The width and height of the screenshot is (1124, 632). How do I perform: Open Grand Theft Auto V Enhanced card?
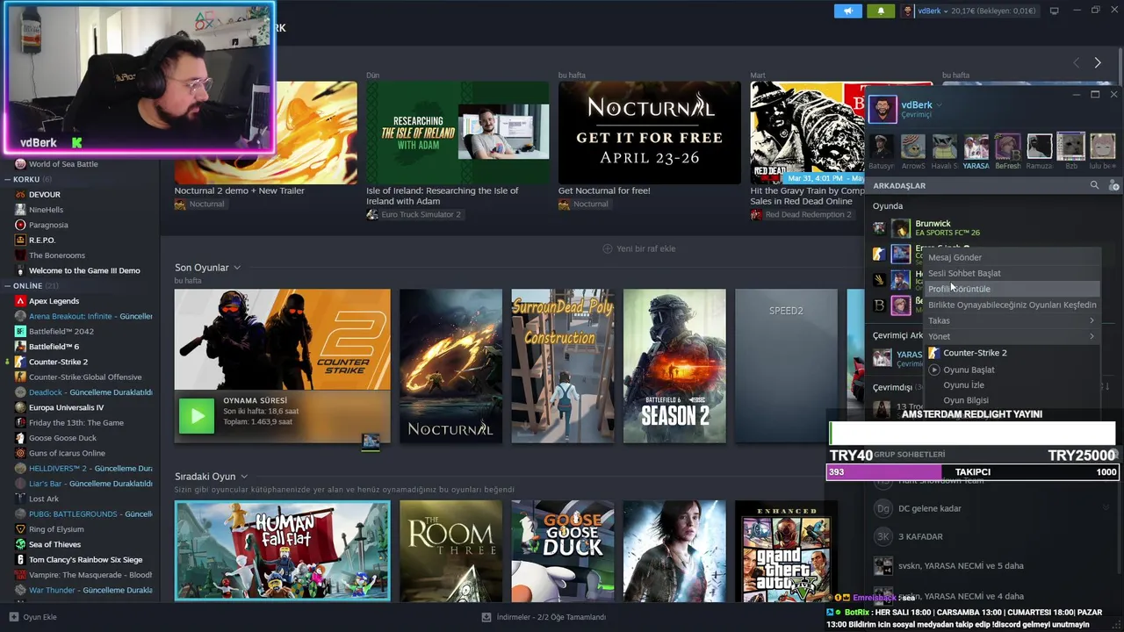pos(786,550)
